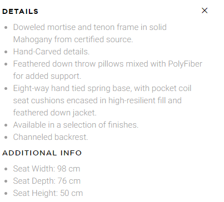224x202 pixels.
Task: Click the Feathered down throw pillows line
Action: click(108, 64)
